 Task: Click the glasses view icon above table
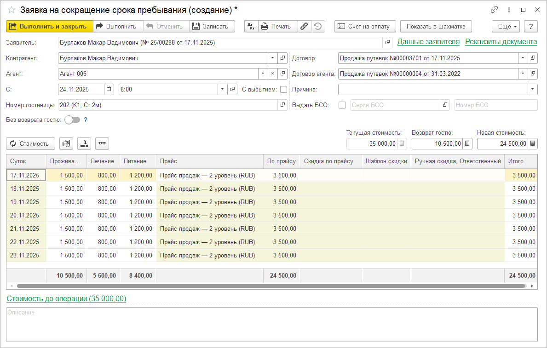pyautogui.click(x=102, y=143)
